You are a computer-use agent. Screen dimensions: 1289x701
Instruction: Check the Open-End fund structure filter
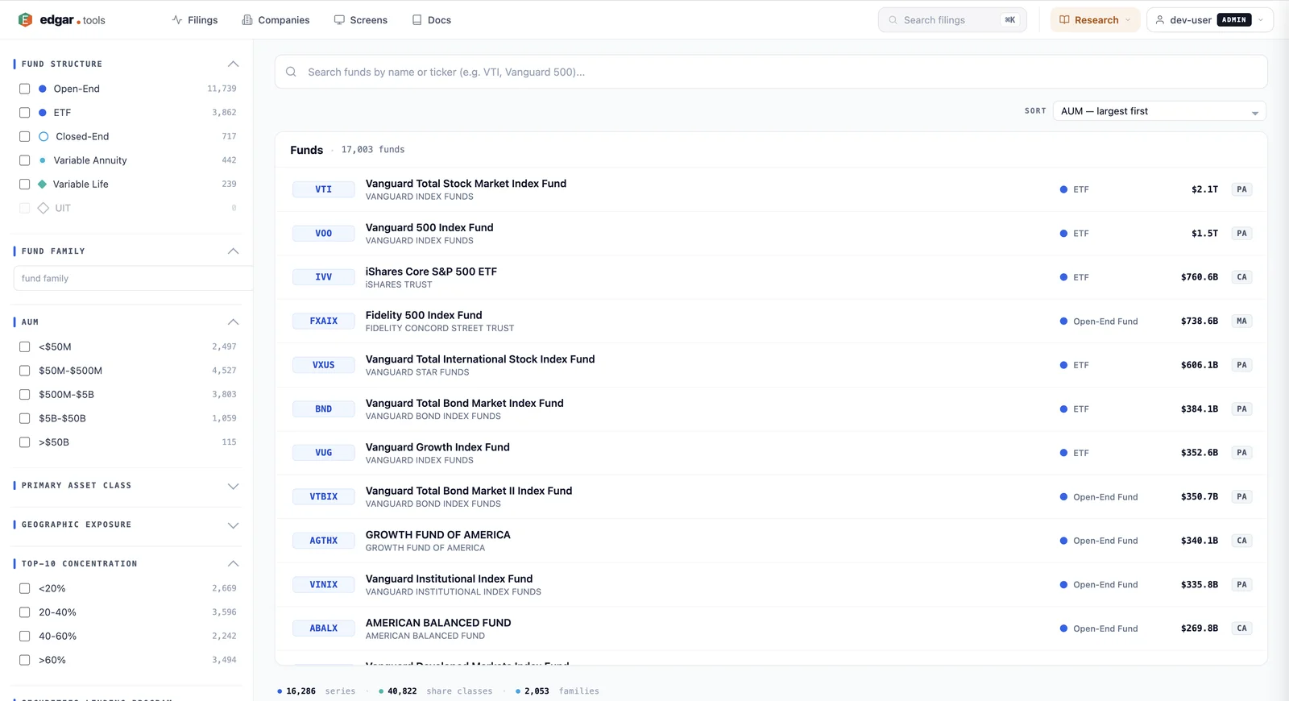(x=25, y=89)
